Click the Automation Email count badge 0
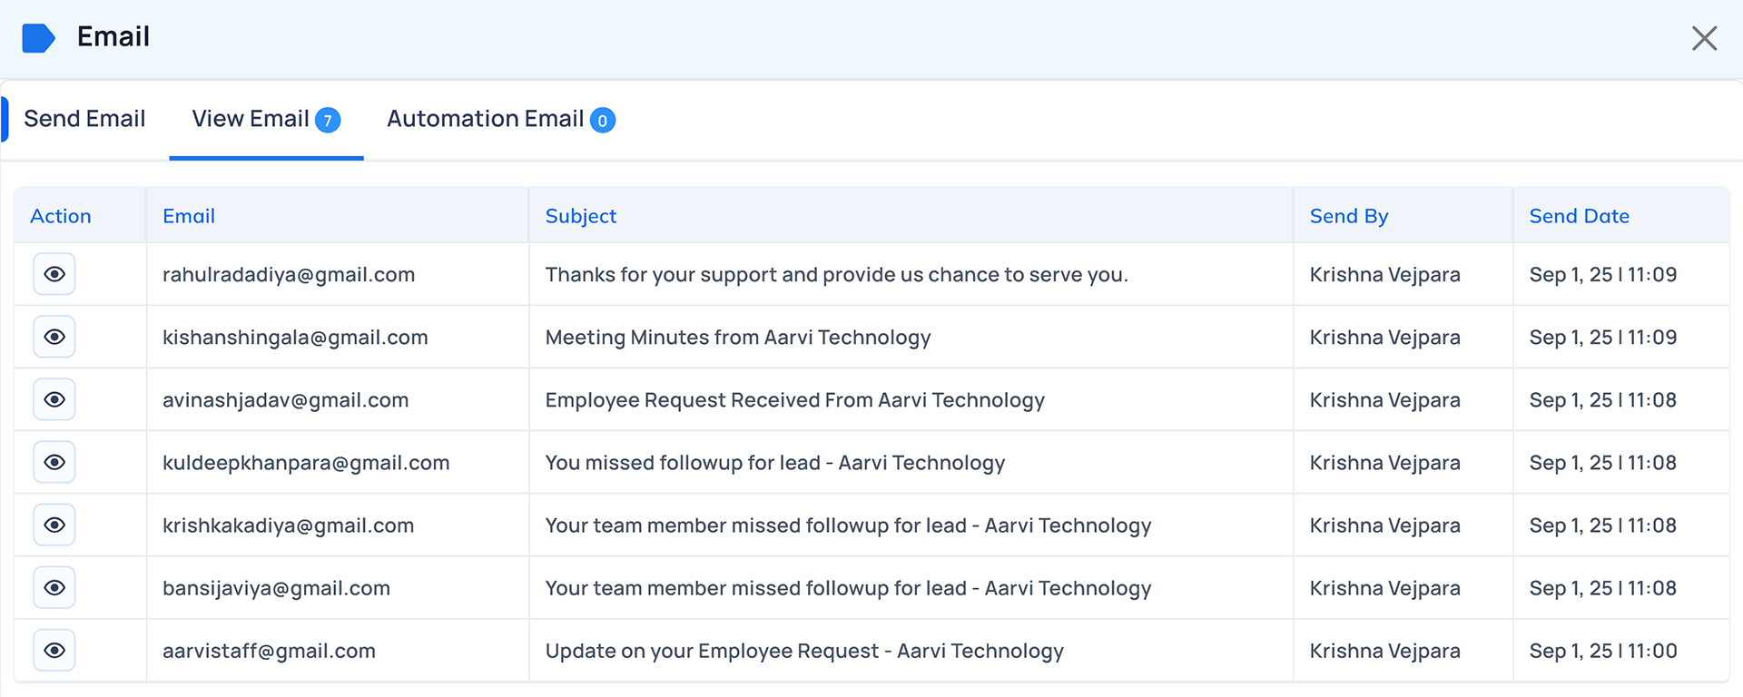 (x=603, y=120)
